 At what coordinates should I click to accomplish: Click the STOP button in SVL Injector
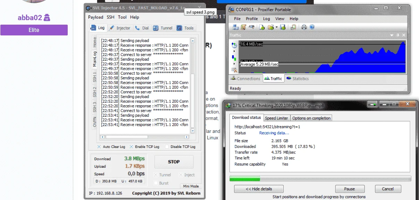(x=174, y=162)
